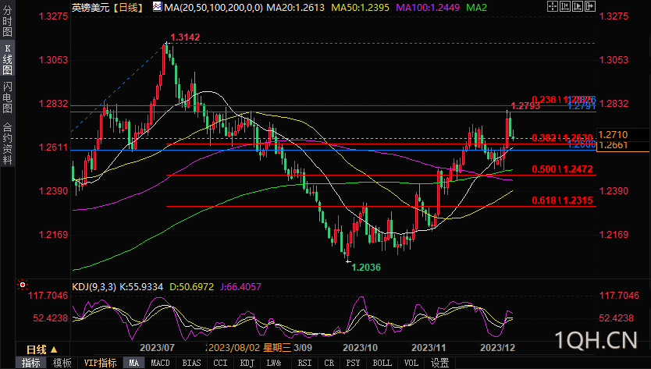
Task: Click the 2023/12 time axis label
Action: (497, 347)
